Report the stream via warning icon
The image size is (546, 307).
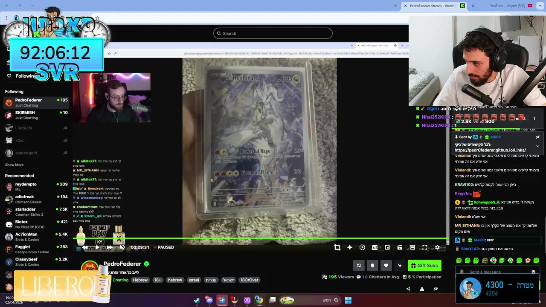pos(422,289)
